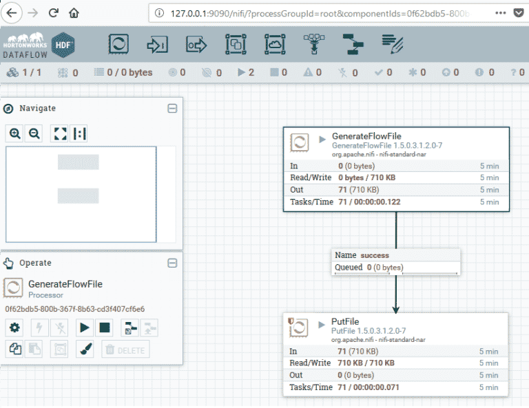Reload the page with the browser refresh button
The height and width of the screenshot is (408, 529).
54,13
